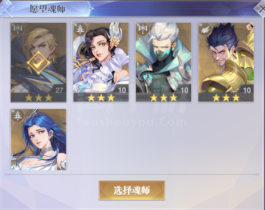The image size is (265, 210).
Task: Click the hammer emblem beside the 愿望魂师 title
Action: [x=7, y=9]
